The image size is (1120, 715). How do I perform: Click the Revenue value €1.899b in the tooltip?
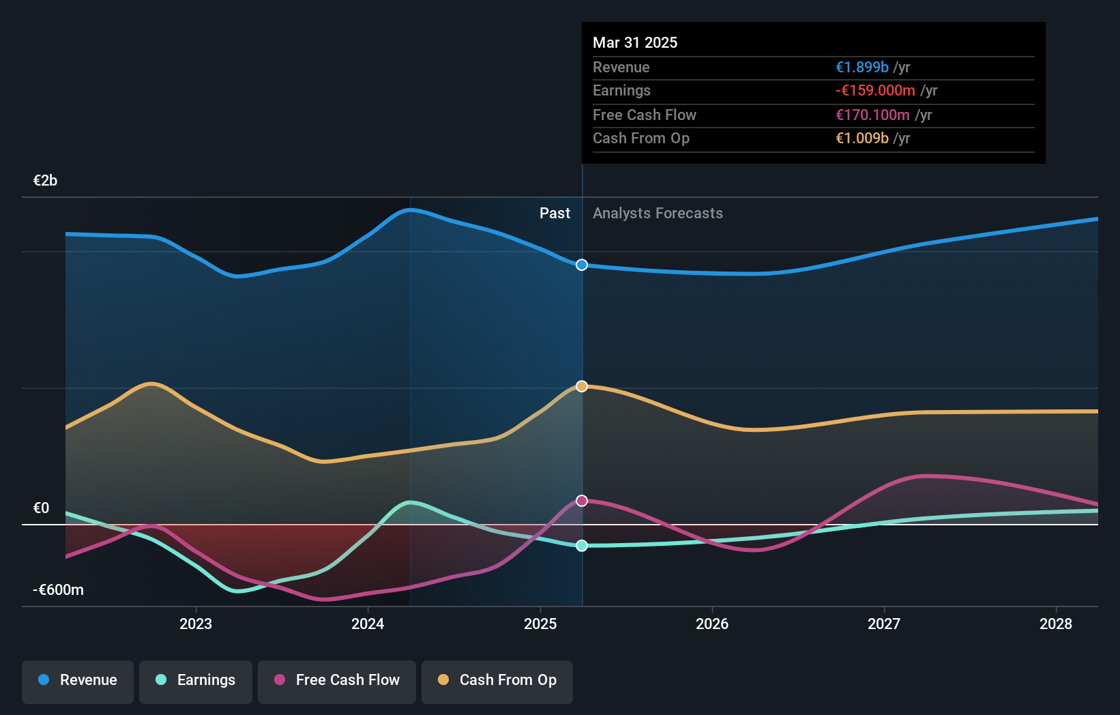[x=862, y=67]
